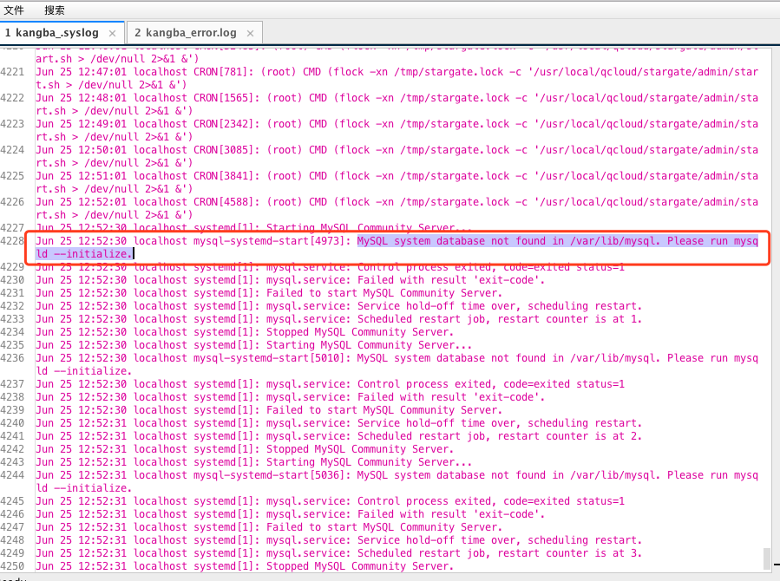Open the 搜索 menu

[54, 10]
